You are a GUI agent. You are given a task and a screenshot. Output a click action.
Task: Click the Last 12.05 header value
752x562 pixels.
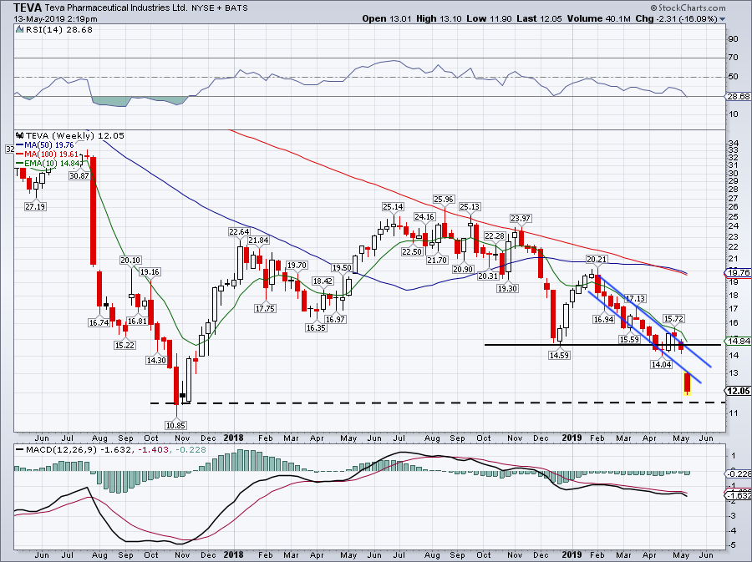(539, 18)
